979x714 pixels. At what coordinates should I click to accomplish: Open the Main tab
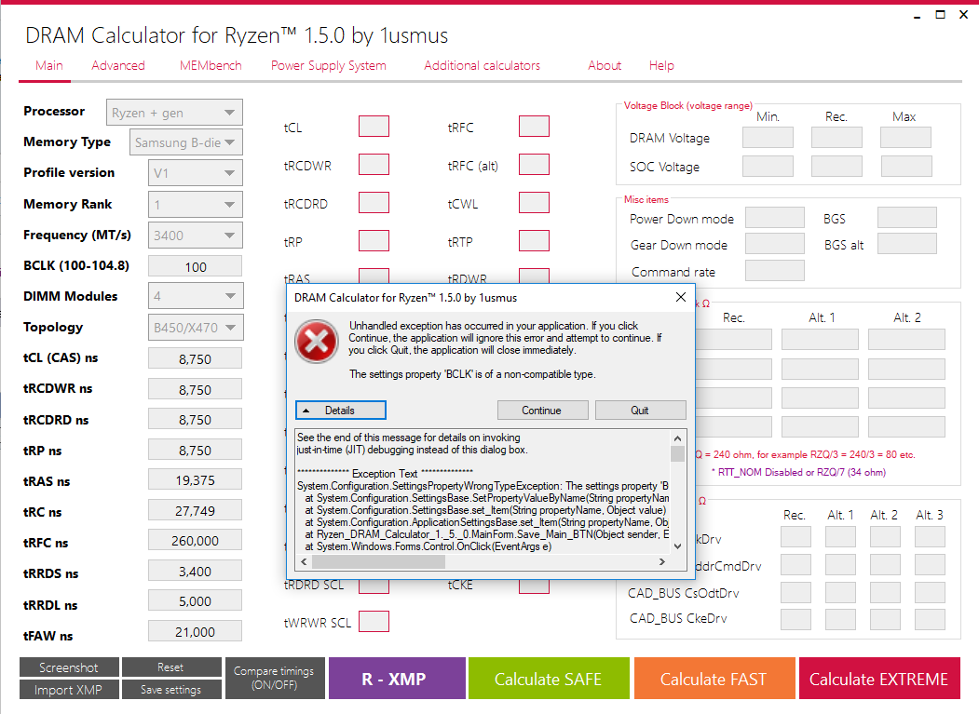[x=48, y=65]
